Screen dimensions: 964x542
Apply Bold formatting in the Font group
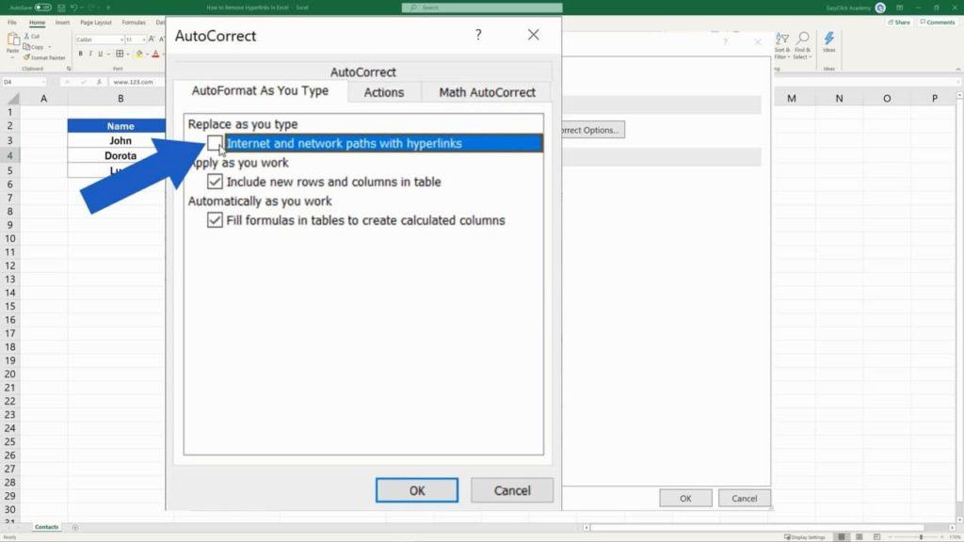(x=80, y=52)
